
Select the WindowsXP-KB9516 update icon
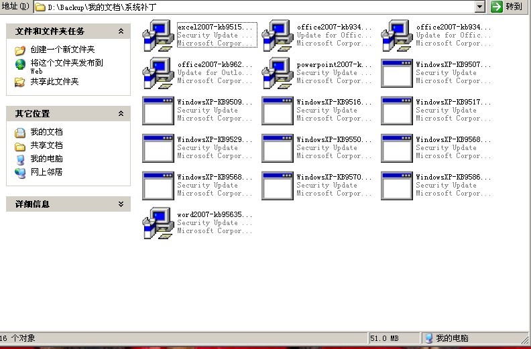coord(278,111)
